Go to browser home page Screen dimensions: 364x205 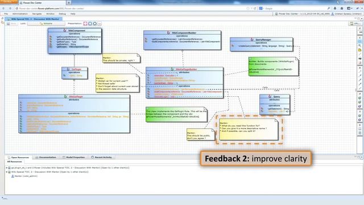coord(342,9)
